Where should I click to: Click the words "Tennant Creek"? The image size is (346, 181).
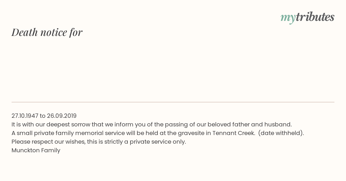point(234,133)
